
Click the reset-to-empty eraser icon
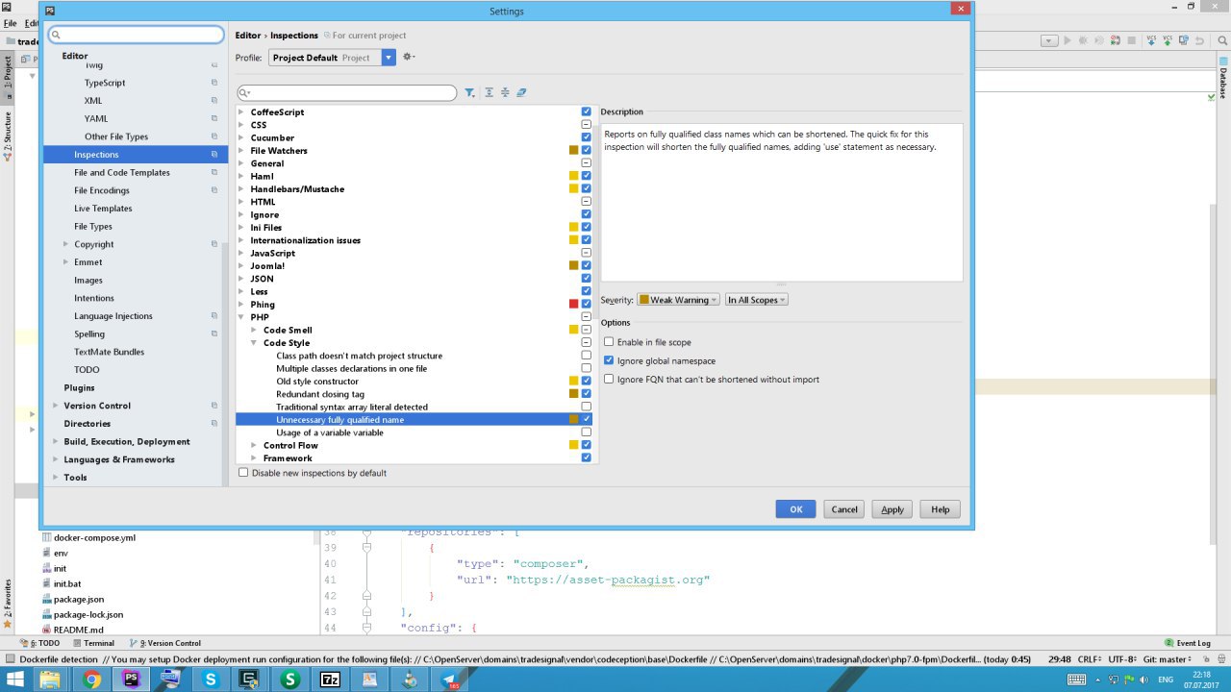pyautogui.click(x=521, y=93)
